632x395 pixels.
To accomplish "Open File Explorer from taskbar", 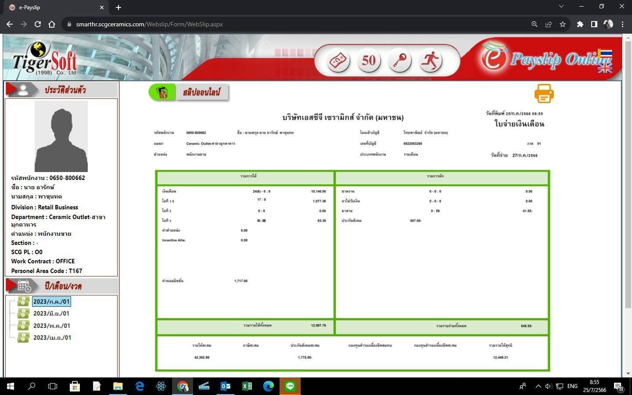I will point(118,386).
